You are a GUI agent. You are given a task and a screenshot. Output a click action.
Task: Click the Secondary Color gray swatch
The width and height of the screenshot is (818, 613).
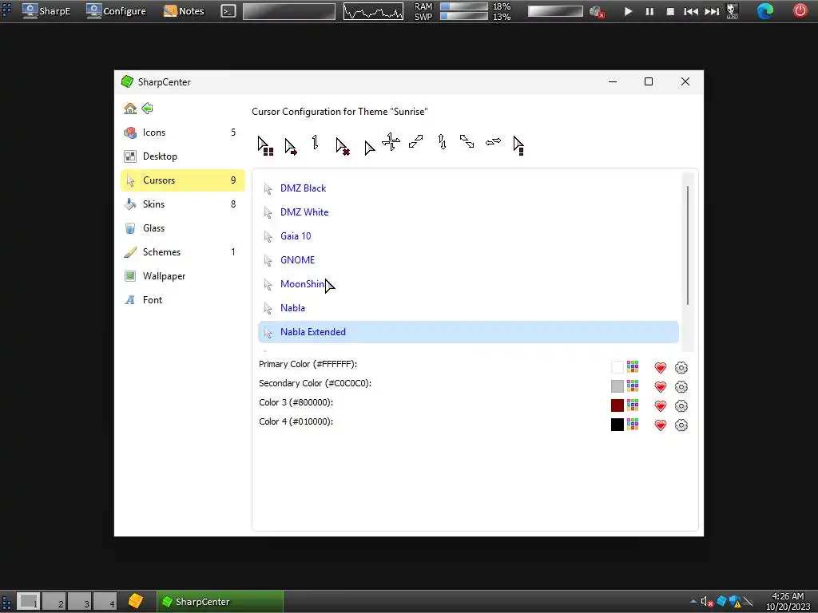pyautogui.click(x=617, y=386)
